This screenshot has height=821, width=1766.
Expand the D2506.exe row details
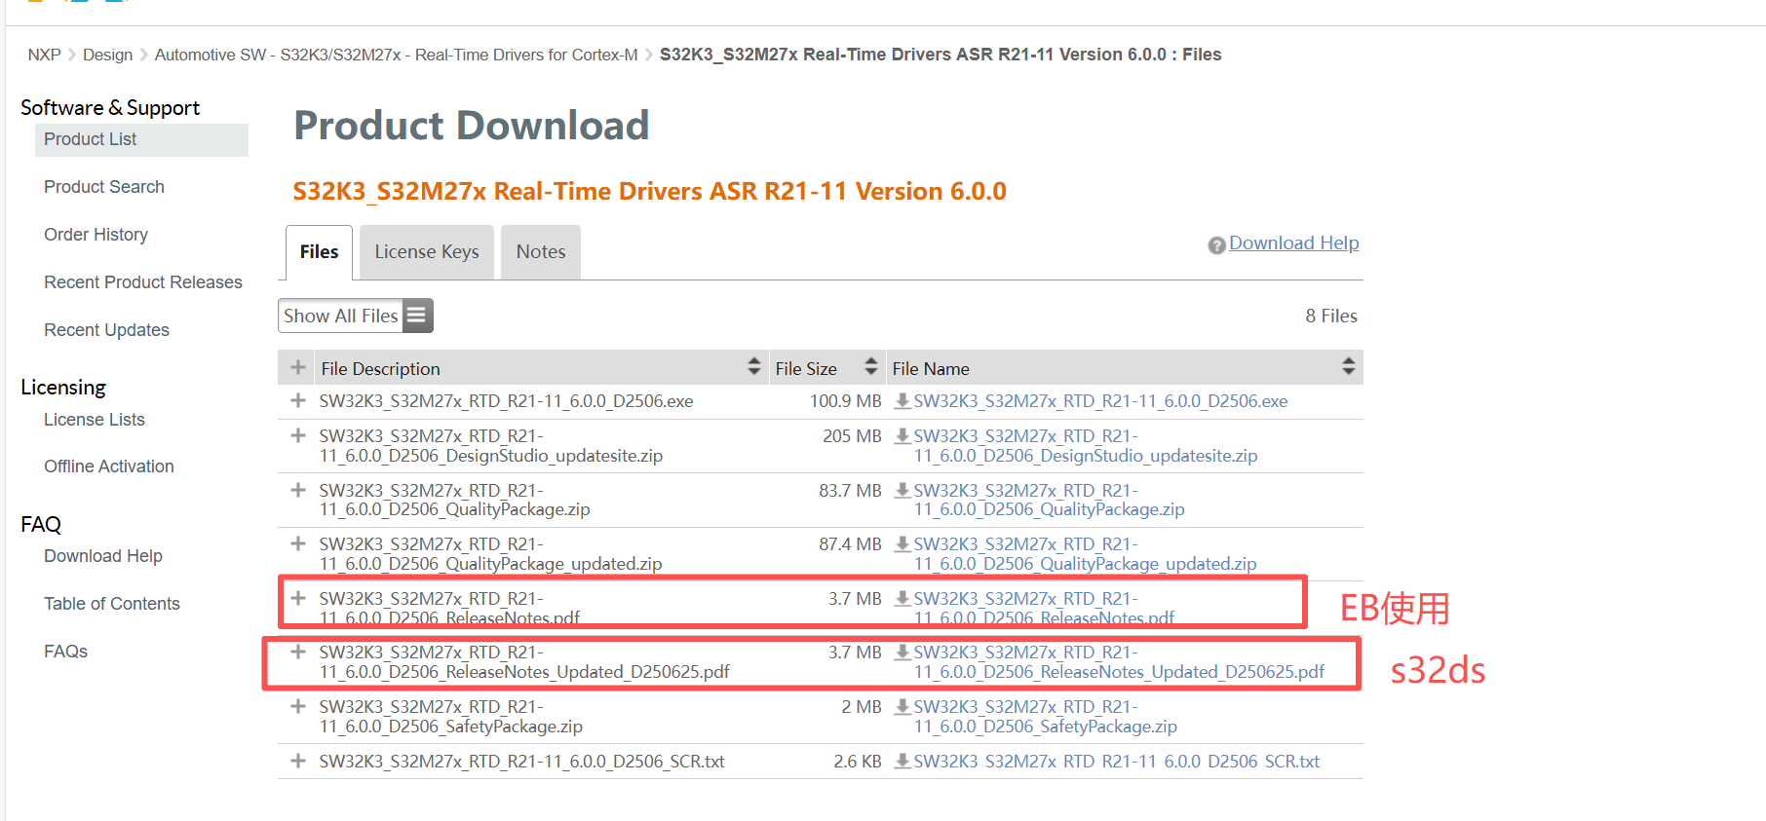click(x=298, y=400)
